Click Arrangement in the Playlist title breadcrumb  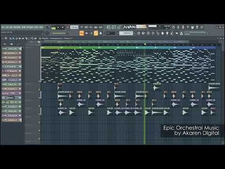[56, 38]
